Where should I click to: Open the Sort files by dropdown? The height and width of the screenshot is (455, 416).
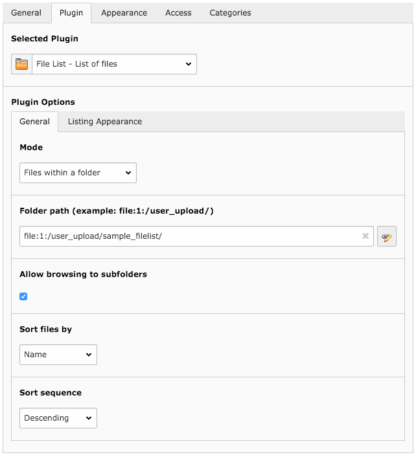point(58,355)
